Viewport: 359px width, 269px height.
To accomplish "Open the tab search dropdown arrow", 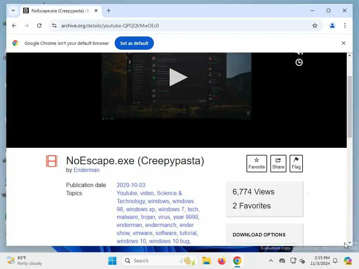I will tap(13, 11).
